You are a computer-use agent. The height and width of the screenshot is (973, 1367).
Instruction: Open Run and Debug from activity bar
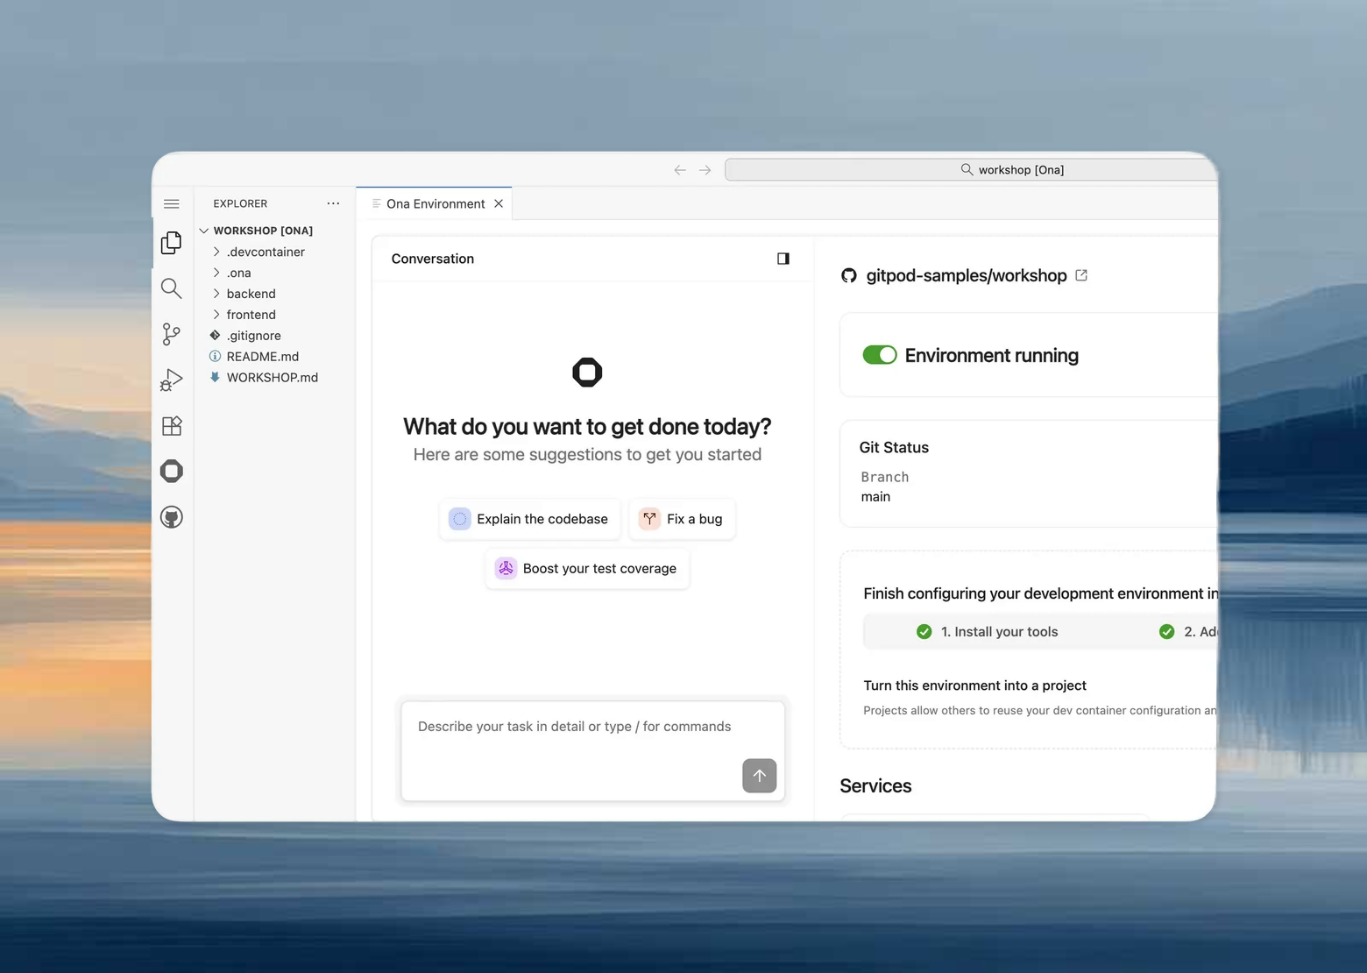171,380
